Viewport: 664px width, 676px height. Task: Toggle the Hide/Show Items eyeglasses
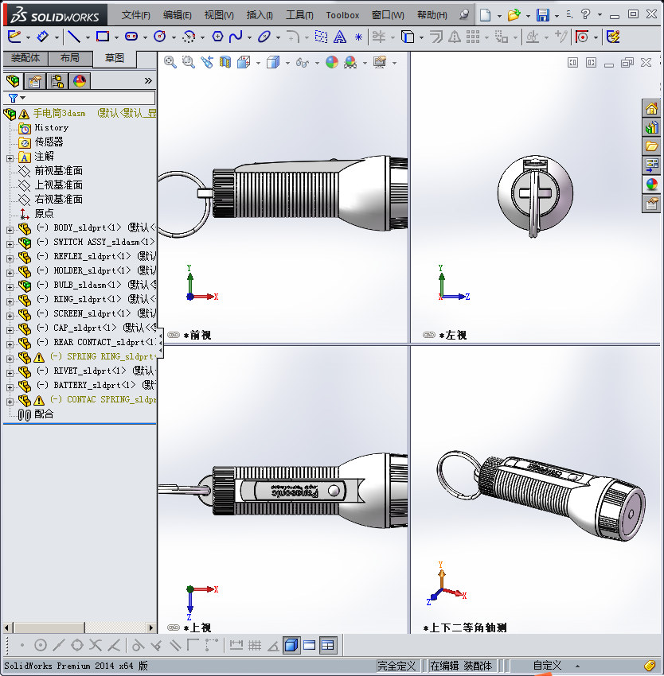tap(303, 63)
